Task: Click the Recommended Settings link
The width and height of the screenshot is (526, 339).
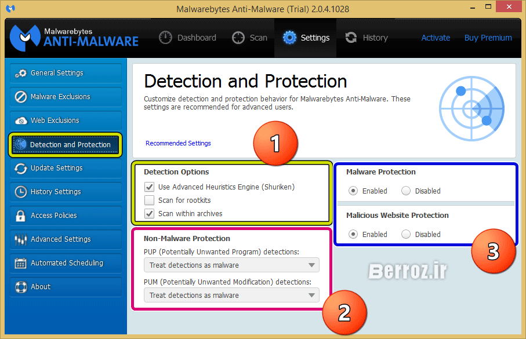Action: click(x=178, y=143)
